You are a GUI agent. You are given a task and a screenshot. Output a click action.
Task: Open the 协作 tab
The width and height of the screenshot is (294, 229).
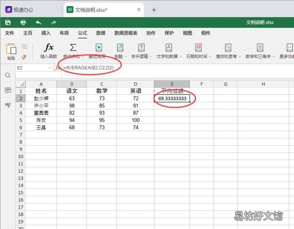pyautogui.click(x=151, y=33)
